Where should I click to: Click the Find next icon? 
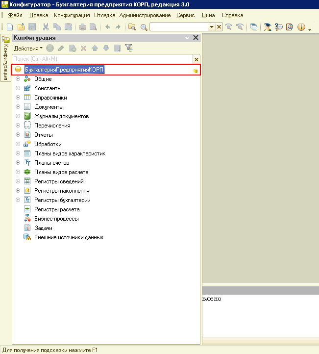point(229,27)
